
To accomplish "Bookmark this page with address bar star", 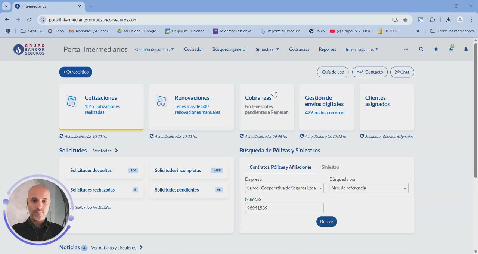I will (x=405, y=20).
